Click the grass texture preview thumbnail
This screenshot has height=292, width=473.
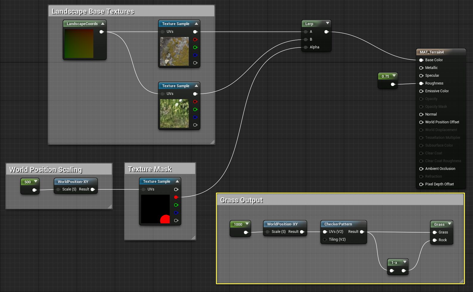click(x=174, y=113)
